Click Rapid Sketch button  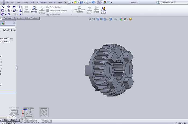tap(104, 10)
